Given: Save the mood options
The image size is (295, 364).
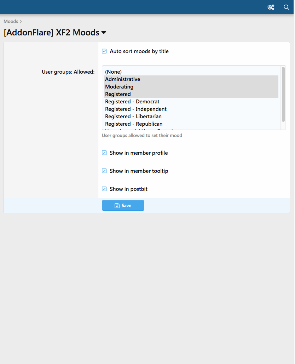Looking at the screenshot, I should click(123, 206).
